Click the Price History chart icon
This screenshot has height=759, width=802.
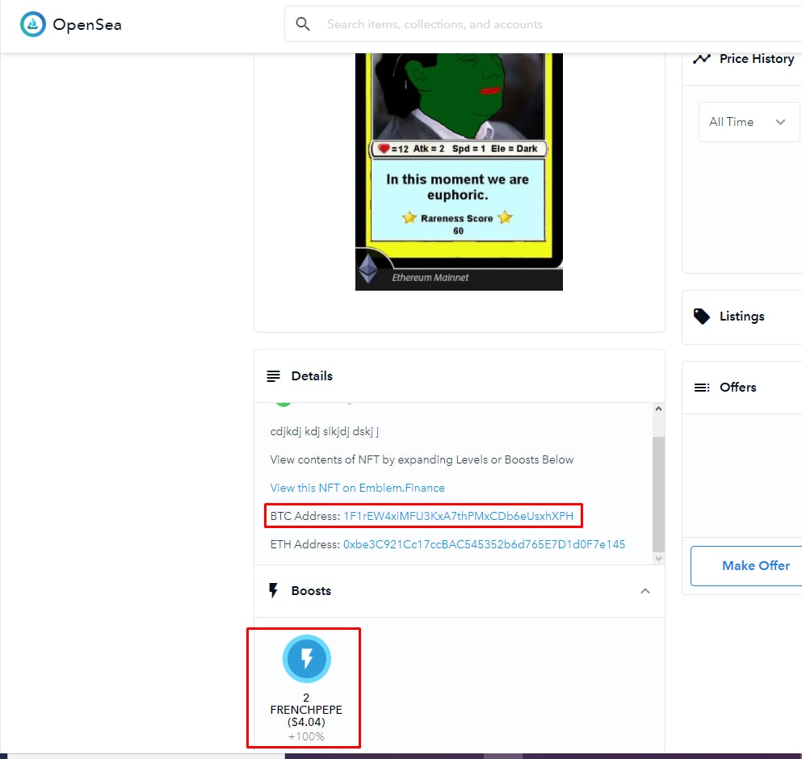[701, 59]
